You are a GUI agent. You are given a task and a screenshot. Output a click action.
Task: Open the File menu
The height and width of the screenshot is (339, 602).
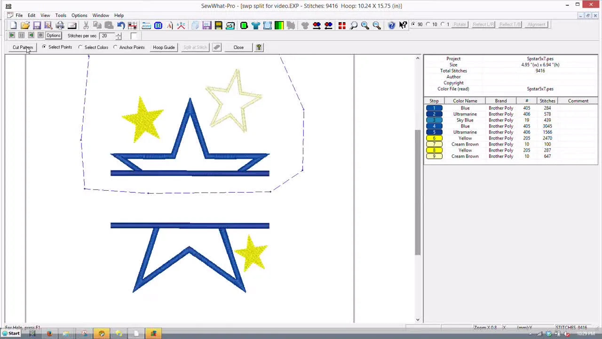coord(19,15)
